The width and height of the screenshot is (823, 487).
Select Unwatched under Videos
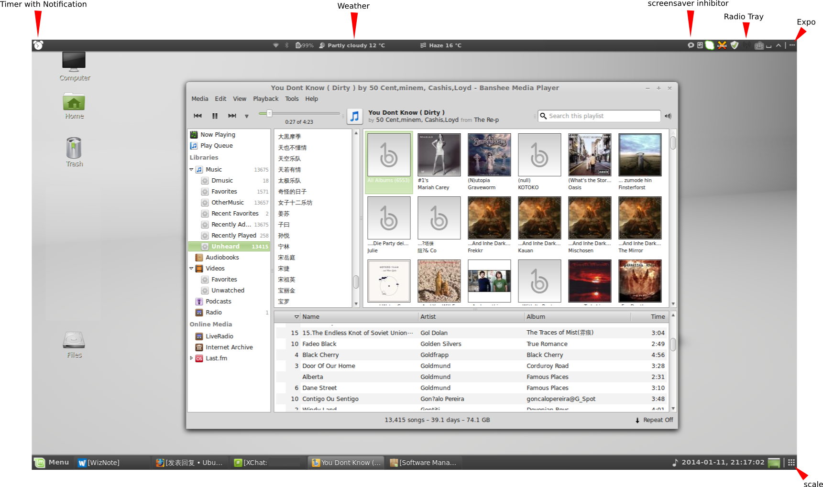point(229,291)
